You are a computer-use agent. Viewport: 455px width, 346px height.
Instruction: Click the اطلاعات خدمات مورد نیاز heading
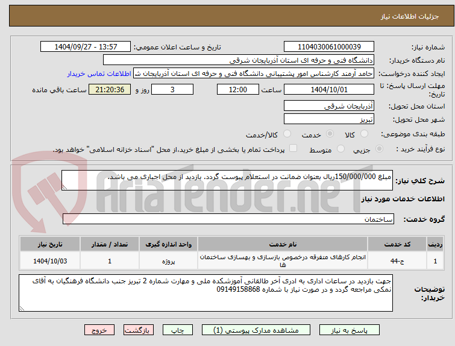pos(403,199)
